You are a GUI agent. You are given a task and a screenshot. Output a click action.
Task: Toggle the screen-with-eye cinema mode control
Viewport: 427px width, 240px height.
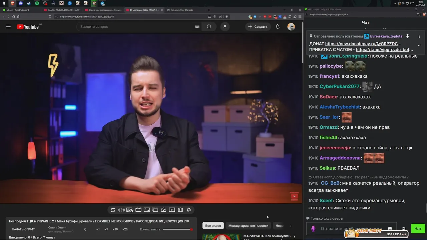tap(130, 210)
